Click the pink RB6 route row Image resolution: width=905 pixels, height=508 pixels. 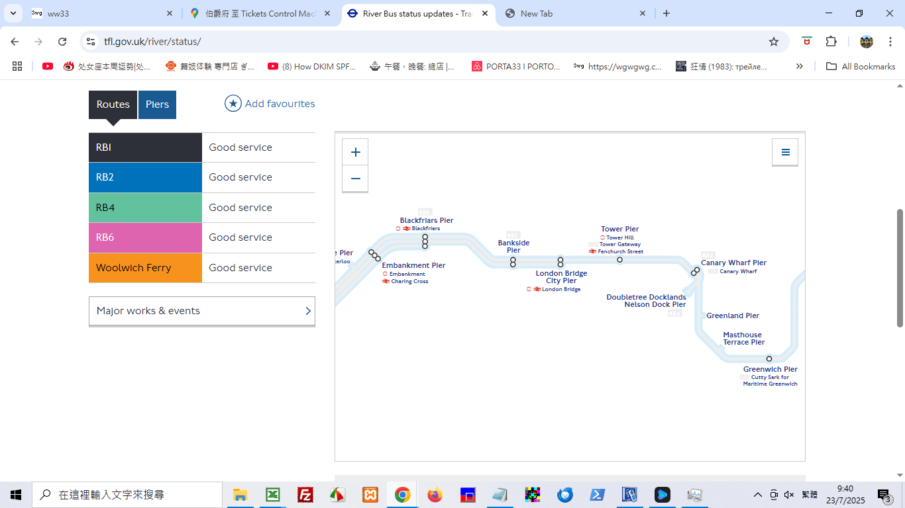point(202,237)
